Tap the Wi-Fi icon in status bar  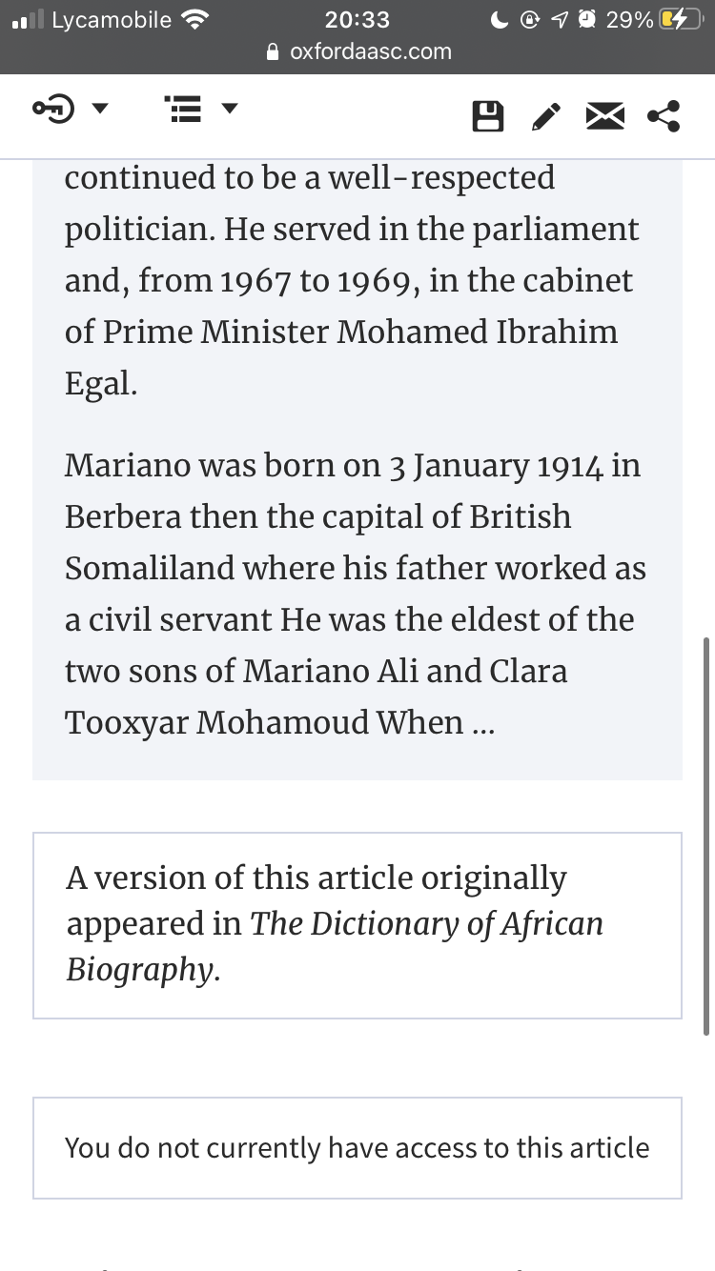click(194, 19)
